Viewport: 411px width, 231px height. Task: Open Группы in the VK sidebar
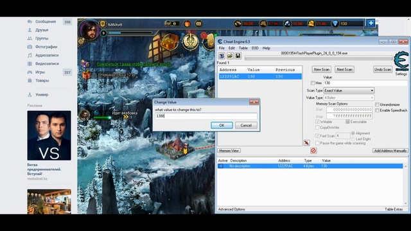pos(42,38)
